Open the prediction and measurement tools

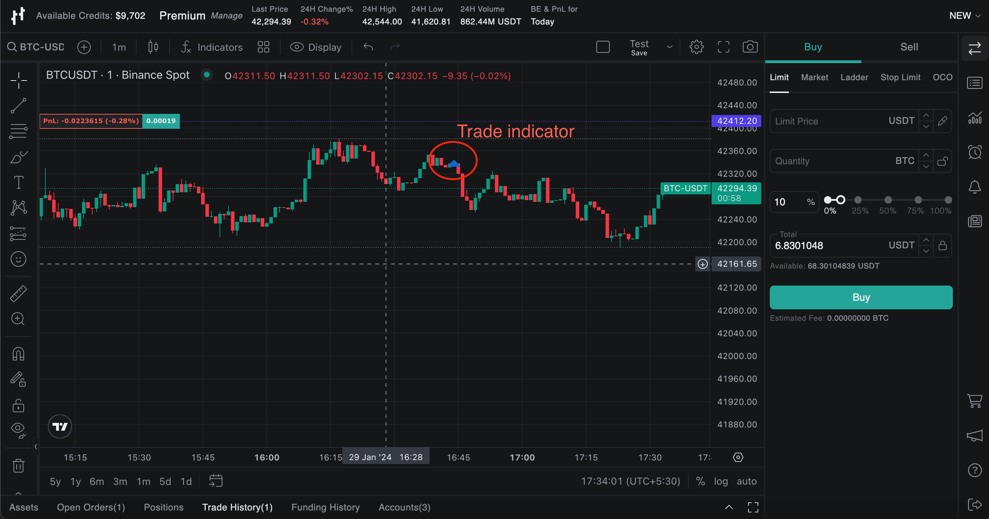click(x=18, y=233)
